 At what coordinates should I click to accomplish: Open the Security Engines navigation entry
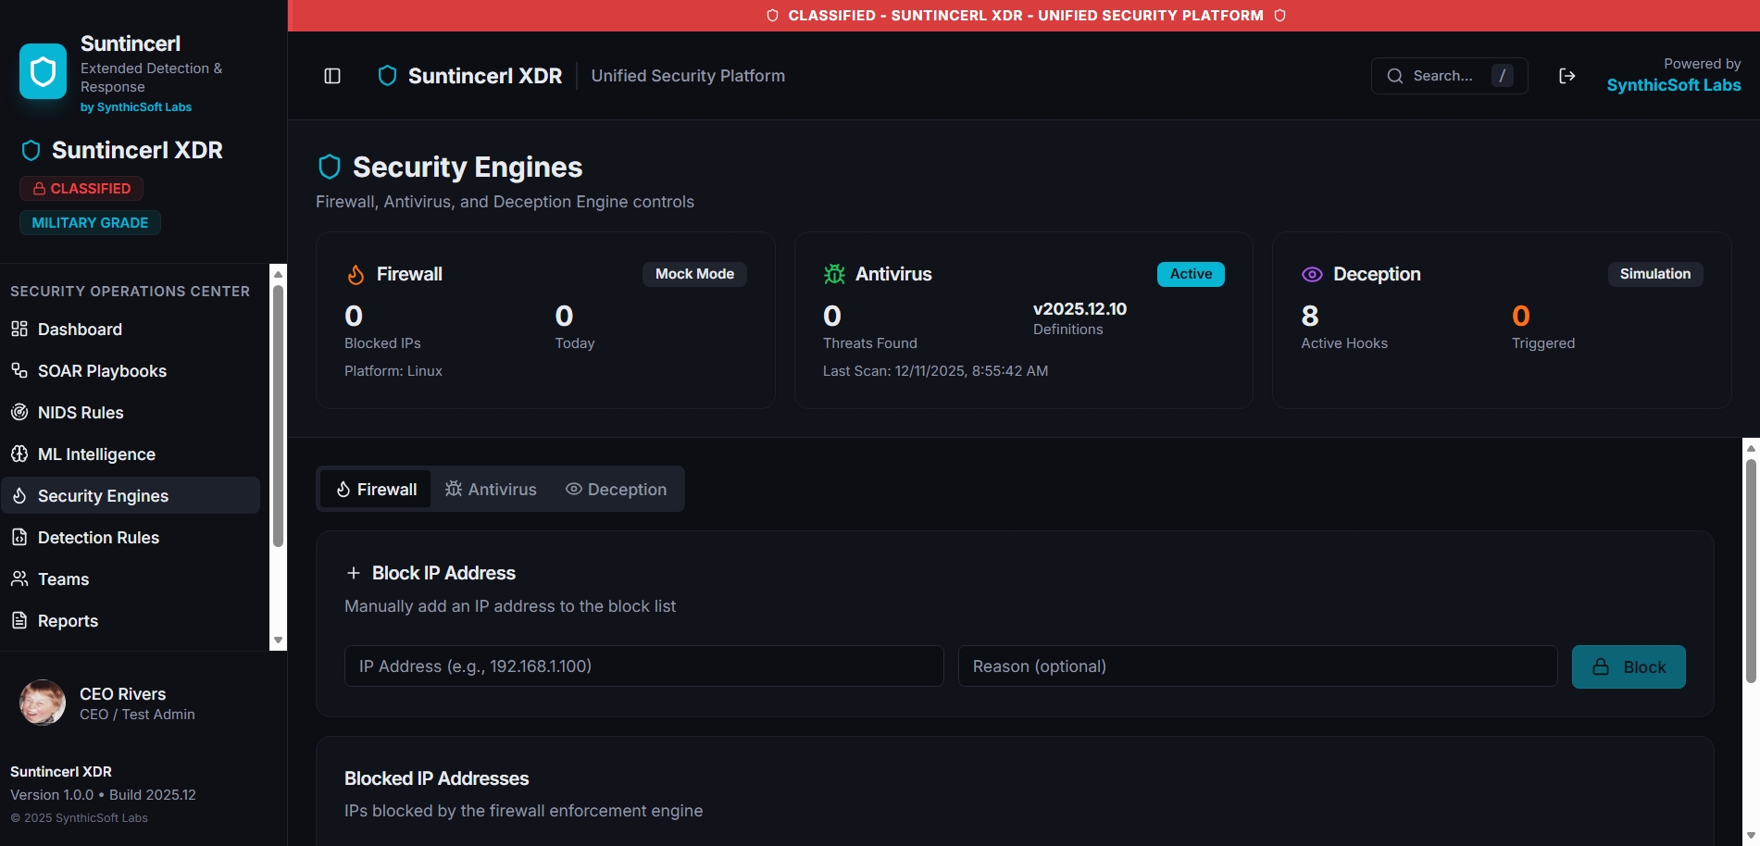[102, 495]
